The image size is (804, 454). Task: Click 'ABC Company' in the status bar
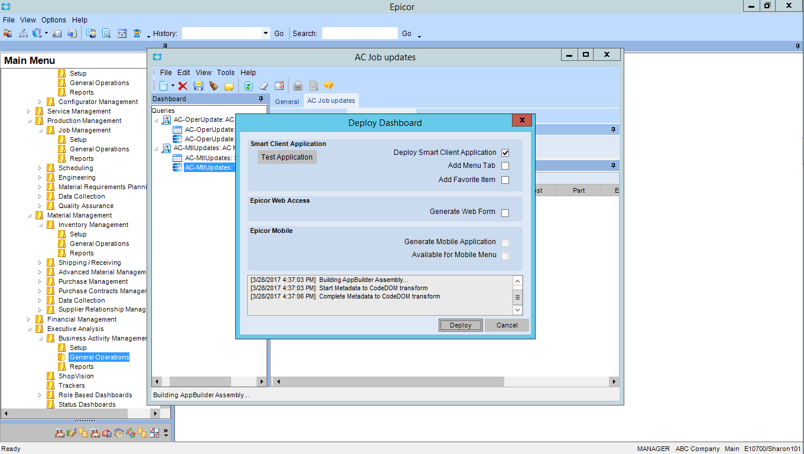coord(698,449)
